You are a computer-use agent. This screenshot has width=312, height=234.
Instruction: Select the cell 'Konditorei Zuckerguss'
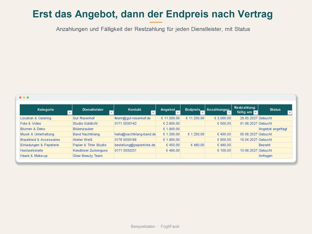93,150
